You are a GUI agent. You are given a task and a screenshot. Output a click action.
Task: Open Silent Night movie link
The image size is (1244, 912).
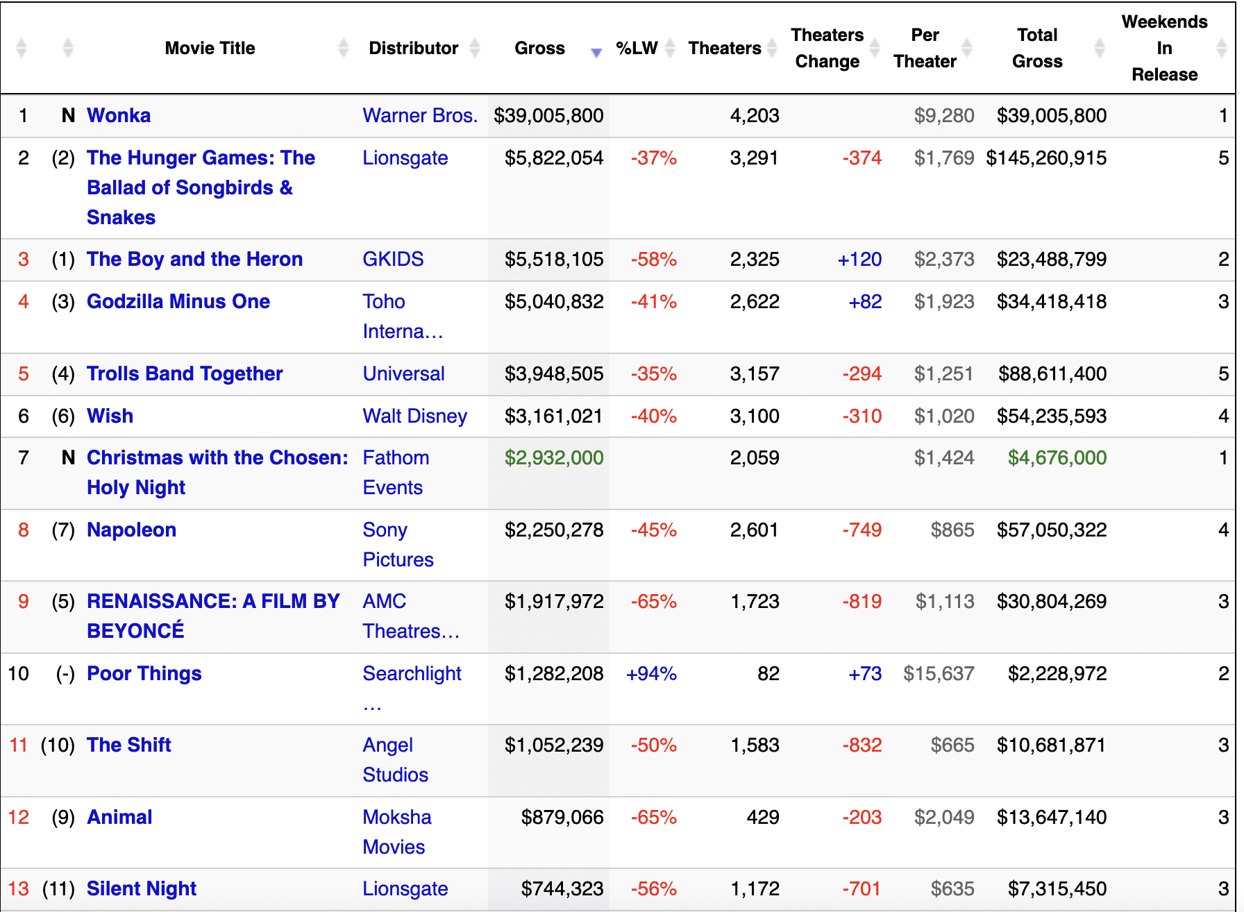[x=142, y=888]
